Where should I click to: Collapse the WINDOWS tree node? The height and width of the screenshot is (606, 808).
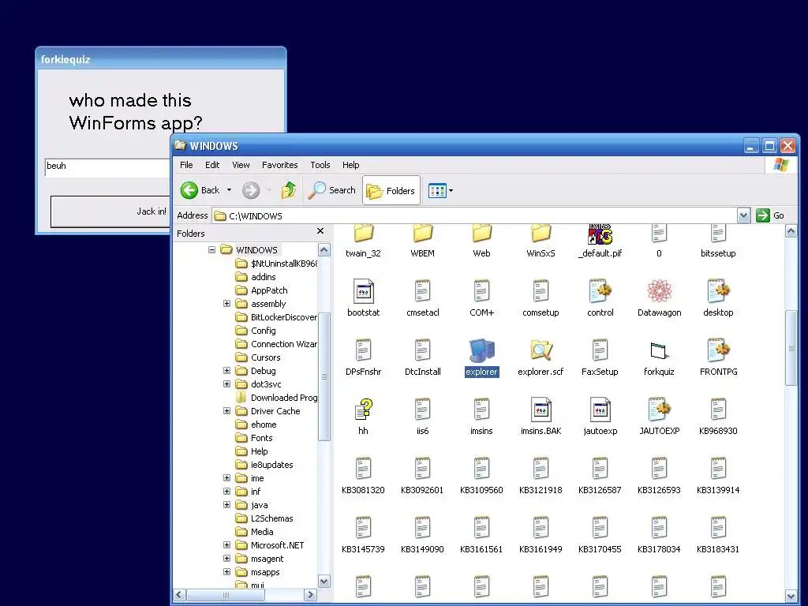click(x=211, y=249)
